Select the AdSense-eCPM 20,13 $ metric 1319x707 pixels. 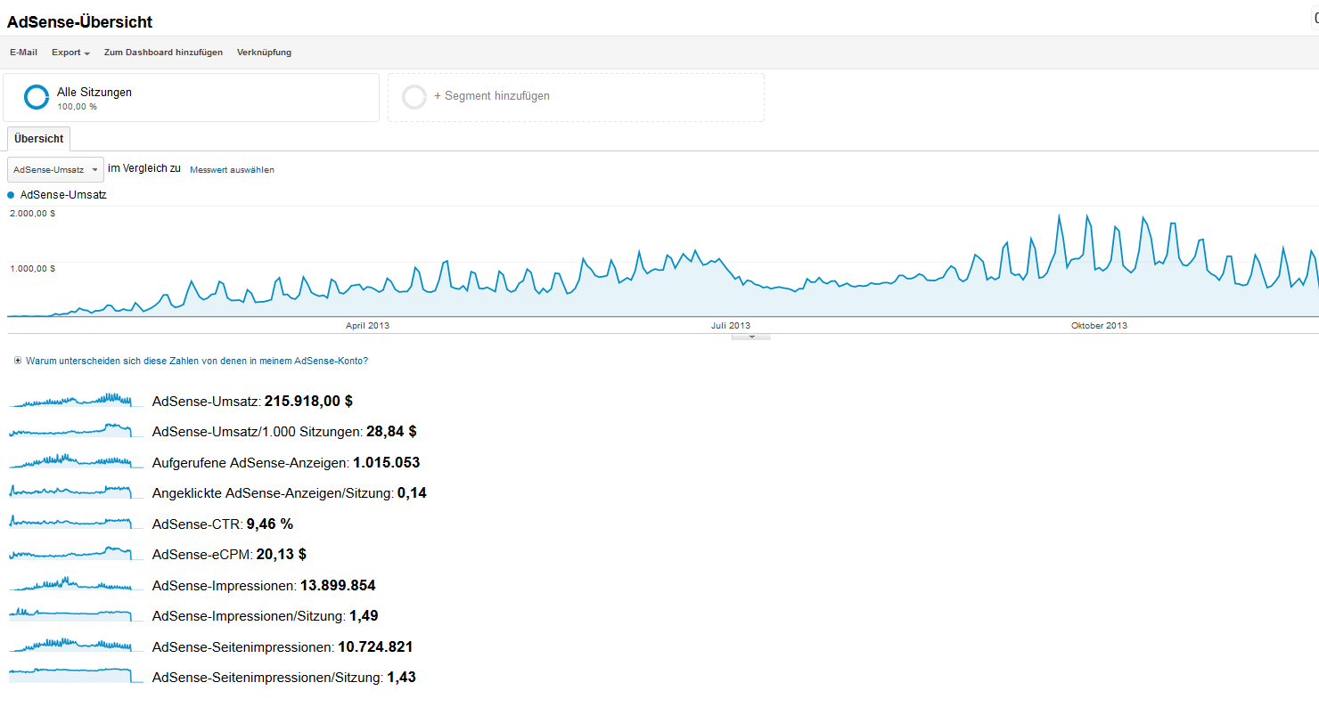click(x=229, y=555)
